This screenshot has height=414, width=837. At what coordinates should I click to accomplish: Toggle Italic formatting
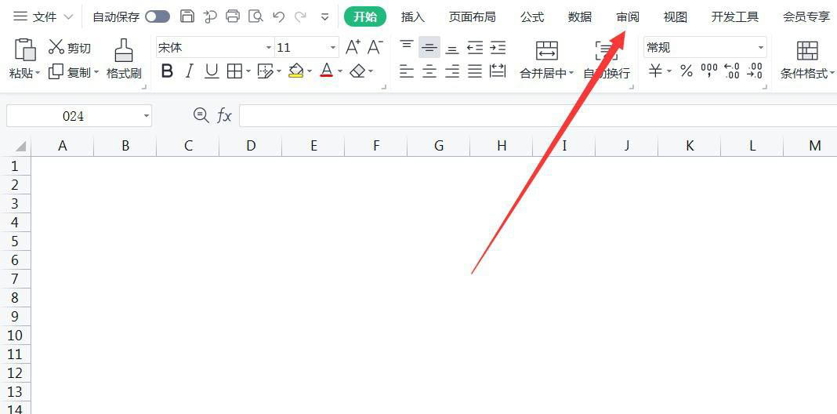click(x=189, y=71)
